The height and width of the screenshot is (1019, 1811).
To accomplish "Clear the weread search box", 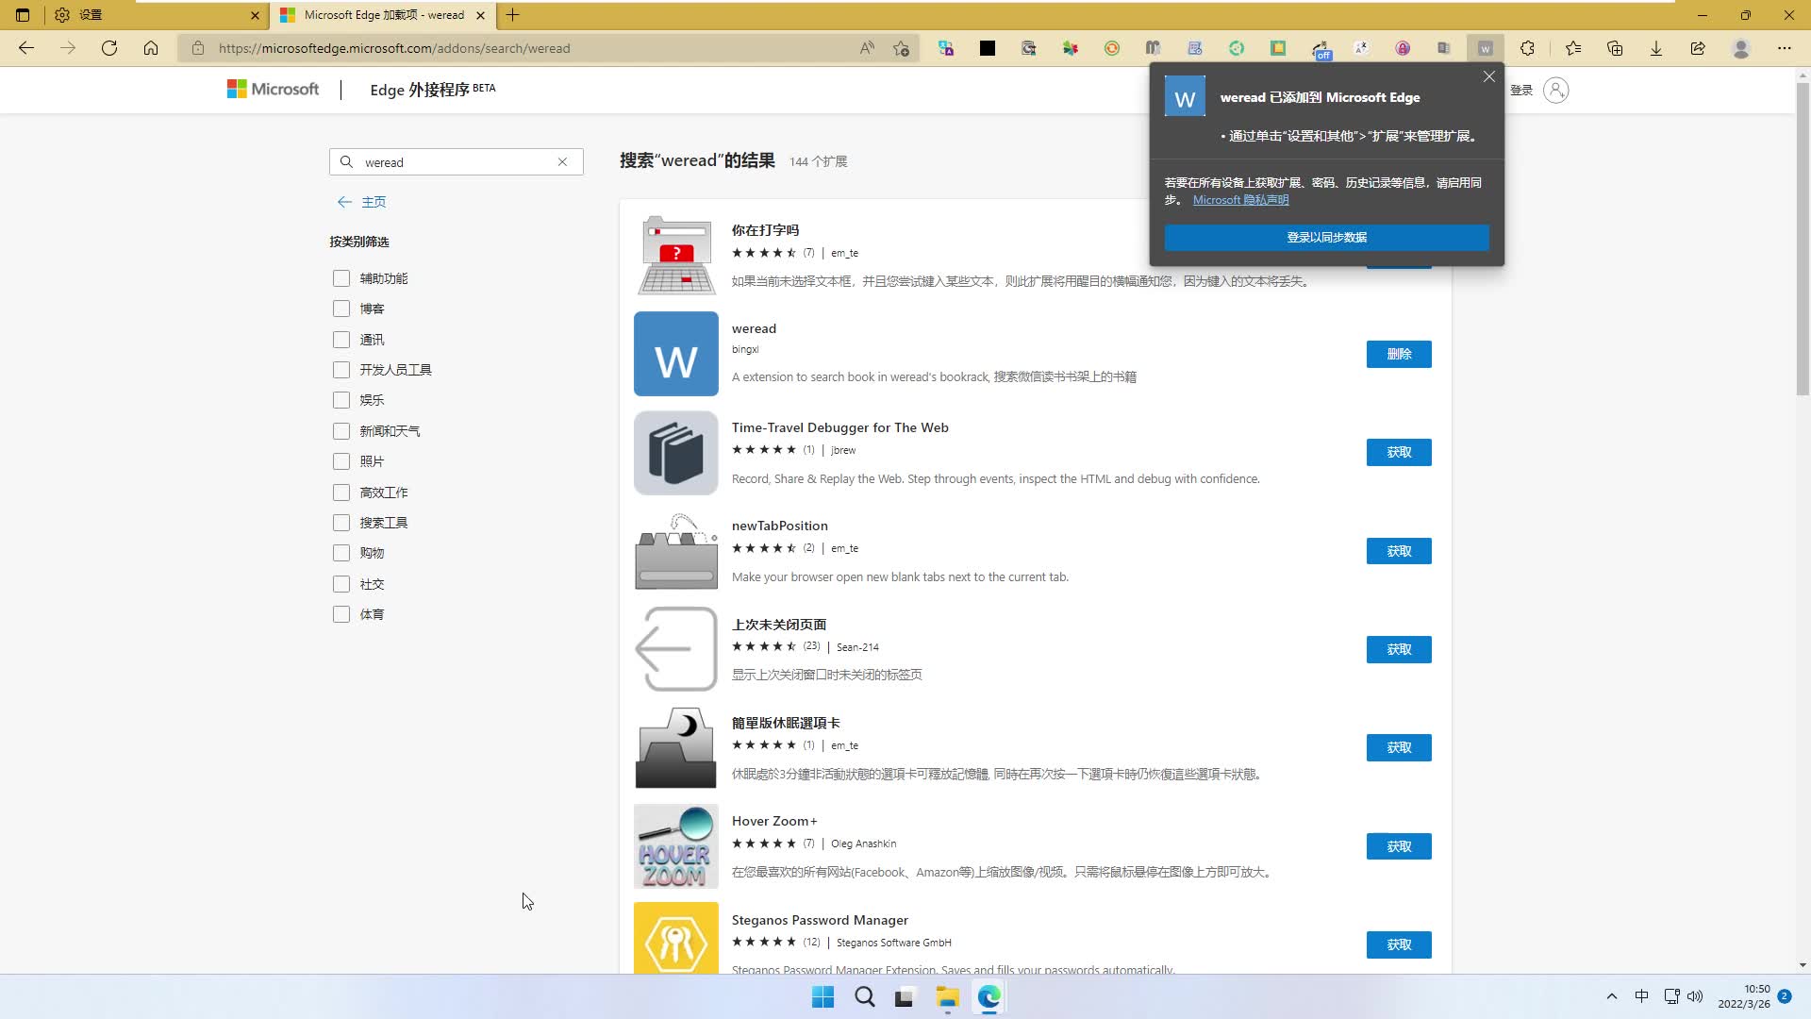I will 562,162.
